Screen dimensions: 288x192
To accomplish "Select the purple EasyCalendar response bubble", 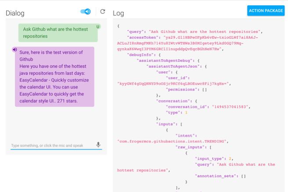I will tap(54, 77).
